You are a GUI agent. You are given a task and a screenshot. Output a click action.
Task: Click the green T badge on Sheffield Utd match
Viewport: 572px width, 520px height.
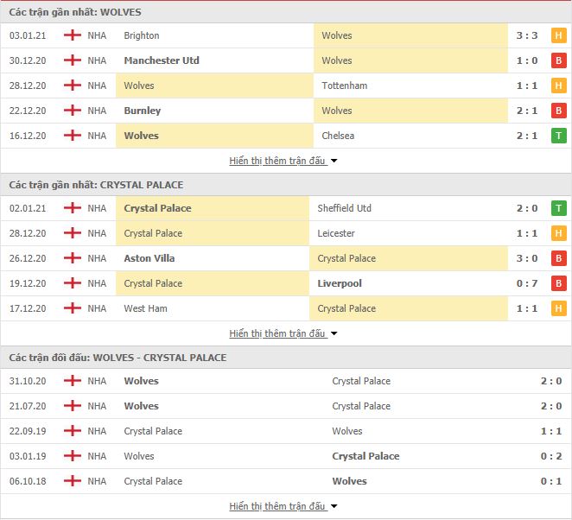558,208
